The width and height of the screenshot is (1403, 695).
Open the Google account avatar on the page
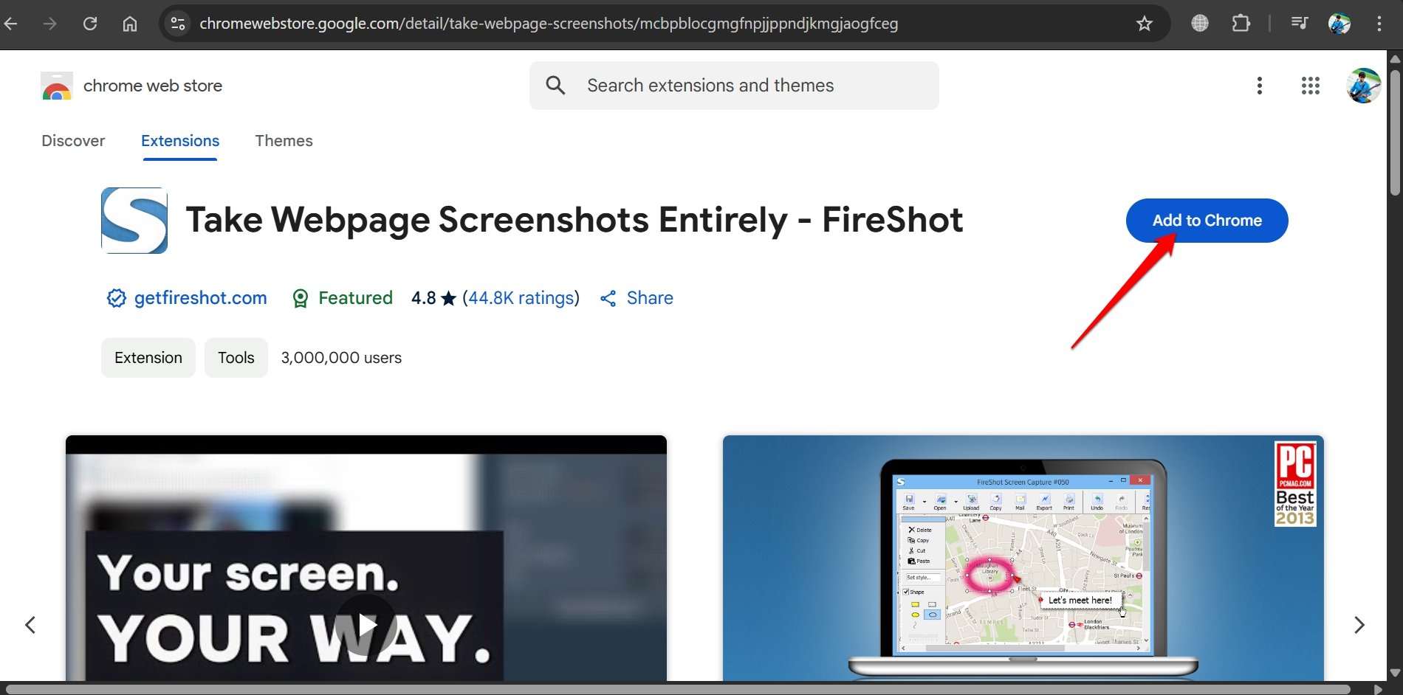pos(1364,86)
